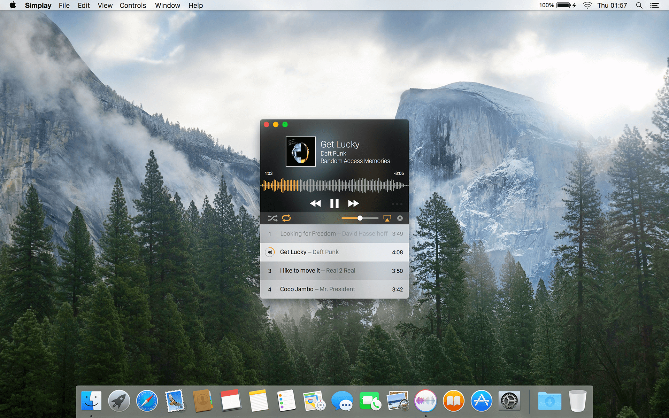Click the battery status indicator
This screenshot has height=418, width=669.
click(557, 5)
